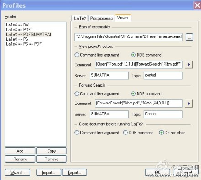Select LaTeX => PDF(SUMATRA) profile
Image resolution: width=201 pixels, height=180 pixels.
click(28, 34)
